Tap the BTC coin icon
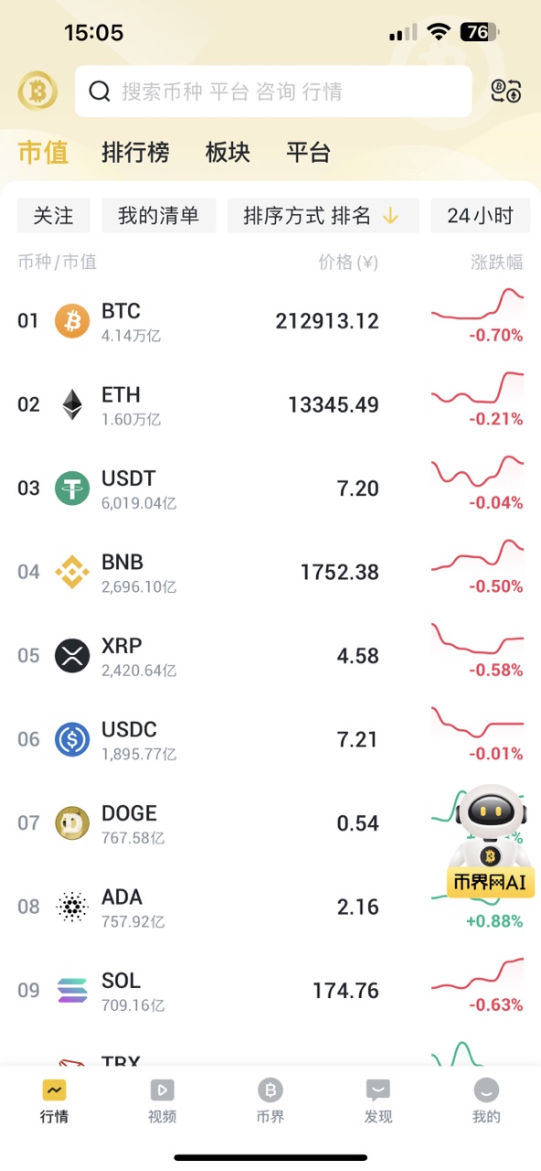541x1171 pixels. [72, 321]
